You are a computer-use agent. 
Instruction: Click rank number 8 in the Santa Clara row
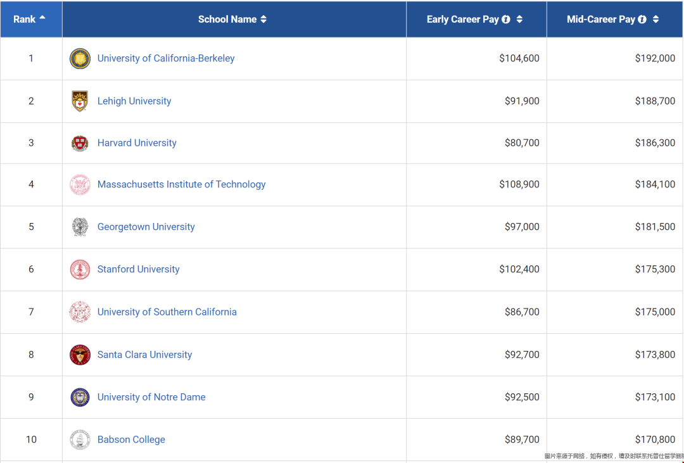point(31,354)
